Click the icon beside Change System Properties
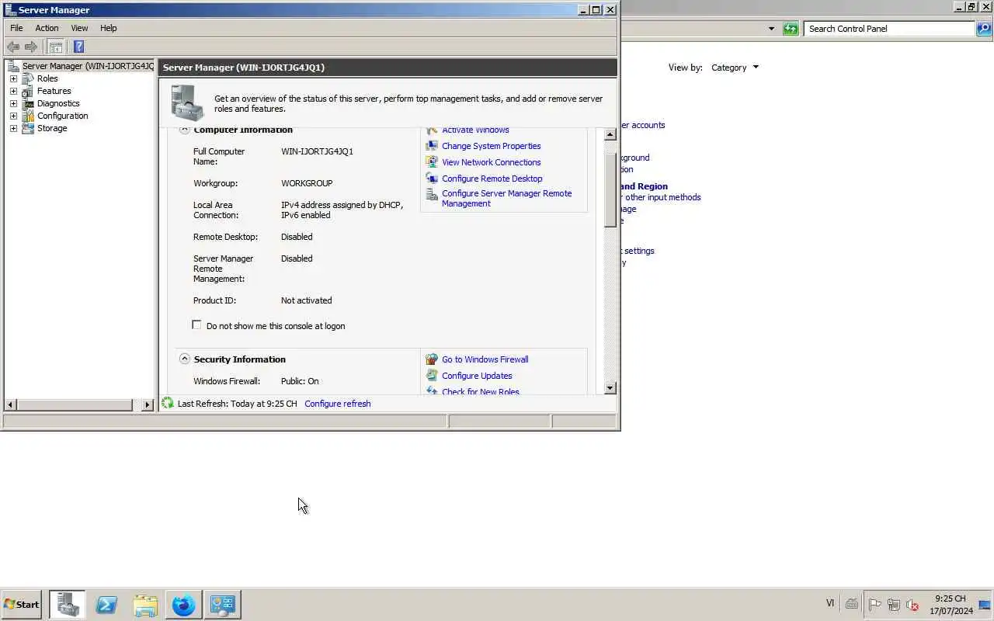 432,146
